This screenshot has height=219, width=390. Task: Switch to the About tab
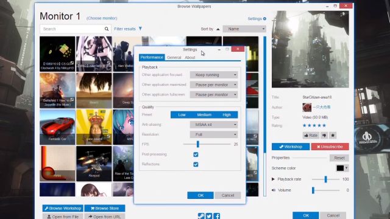click(190, 58)
